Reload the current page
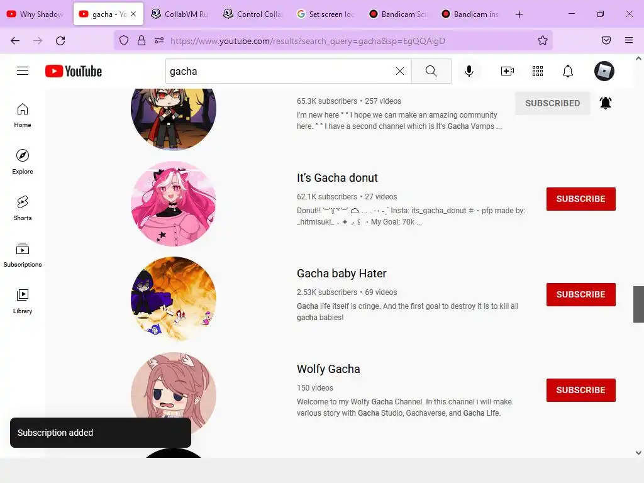Screen dimensions: 644x483 click(60, 41)
